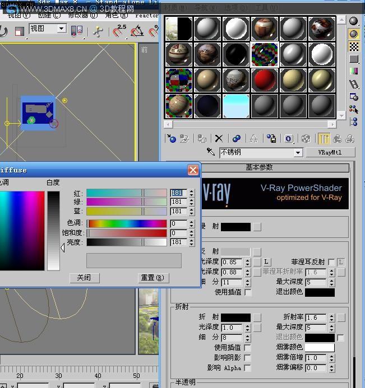Image resolution: width=365 pixels, height=388 pixels.
Task: Click the 红 value input field
Action: (179, 193)
